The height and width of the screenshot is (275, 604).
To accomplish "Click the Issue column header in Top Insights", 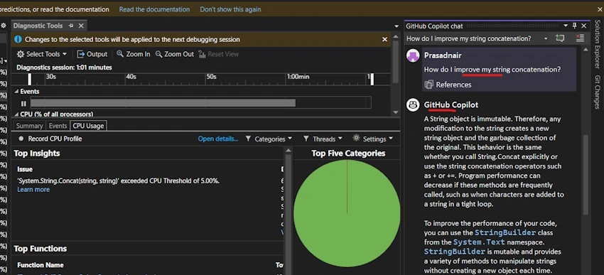I will tap(25, 169).
